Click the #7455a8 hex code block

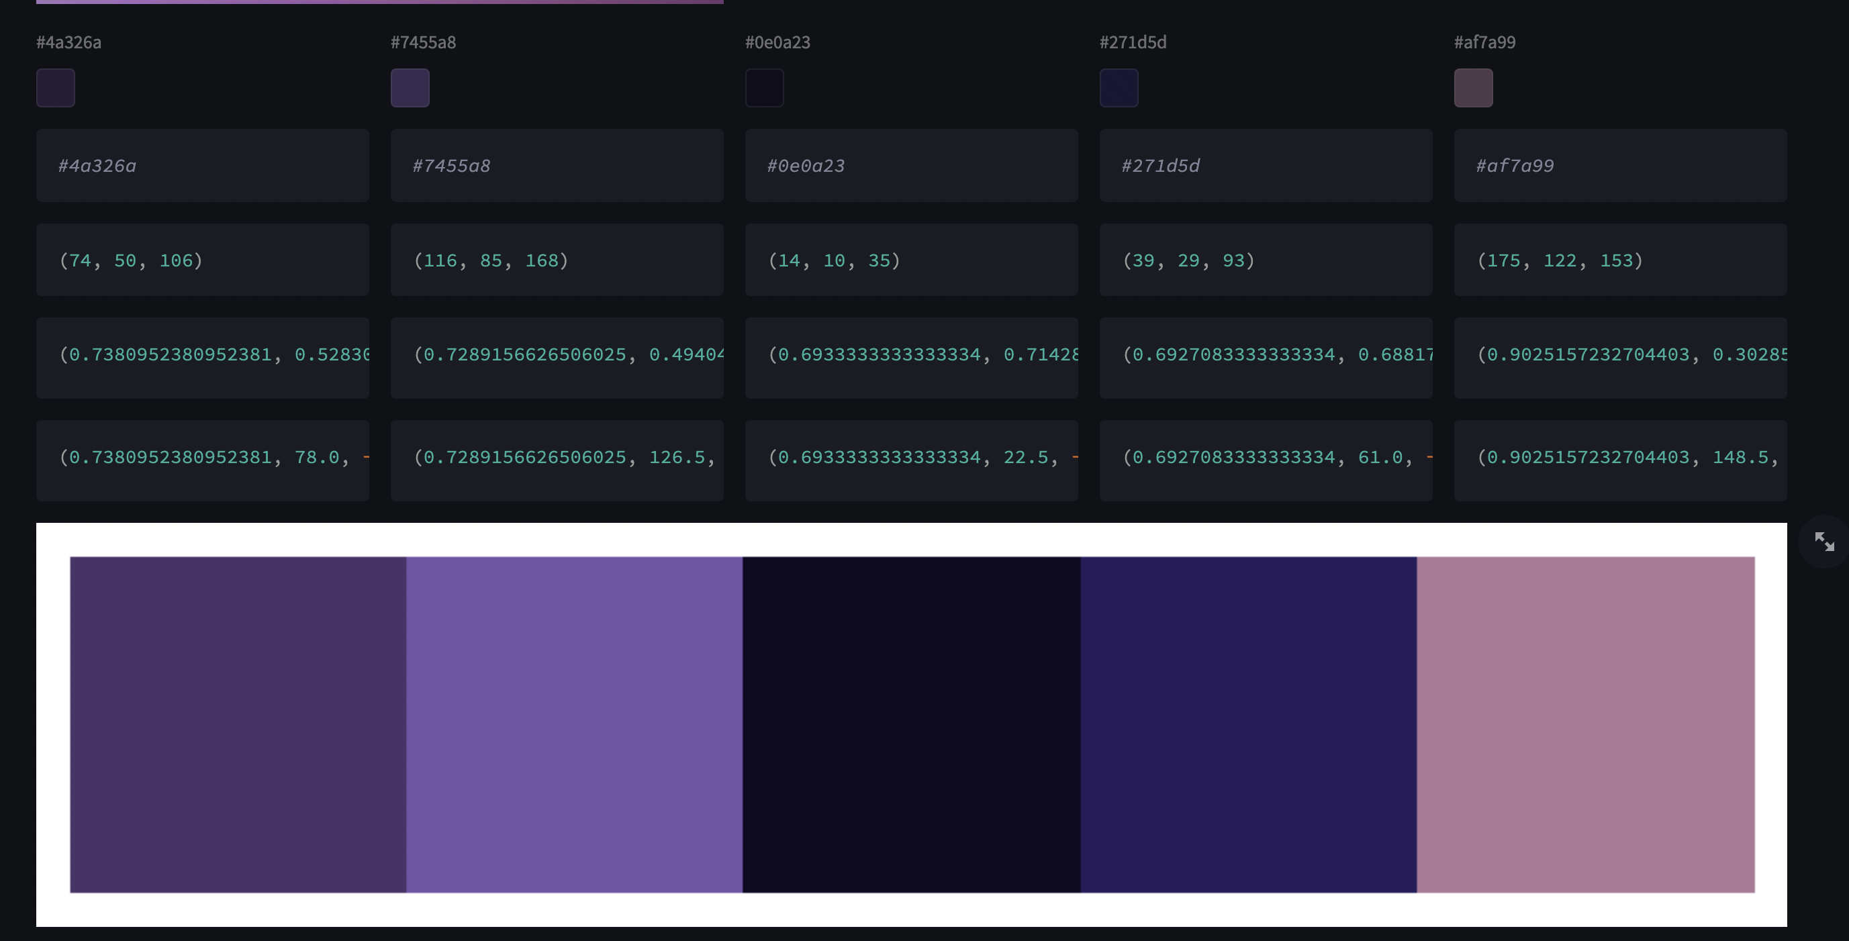[x=557, y=166]
